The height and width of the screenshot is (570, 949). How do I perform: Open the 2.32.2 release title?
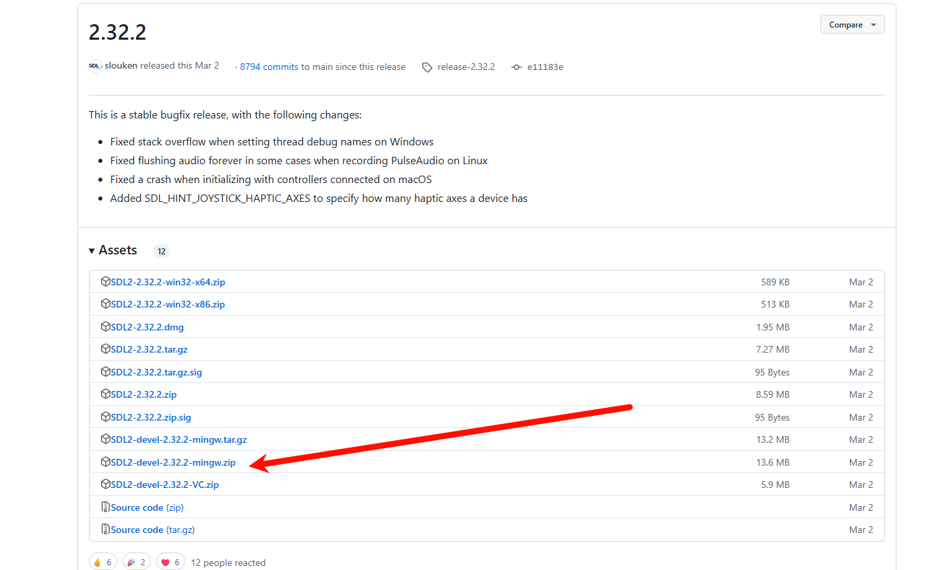click(x=118, y=32)
